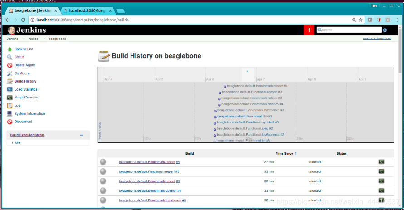Click the Log clipboard icon

point(10,105)
